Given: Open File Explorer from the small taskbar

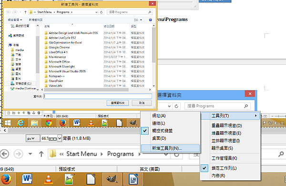Looking at the screenshot, I should 34,123.
